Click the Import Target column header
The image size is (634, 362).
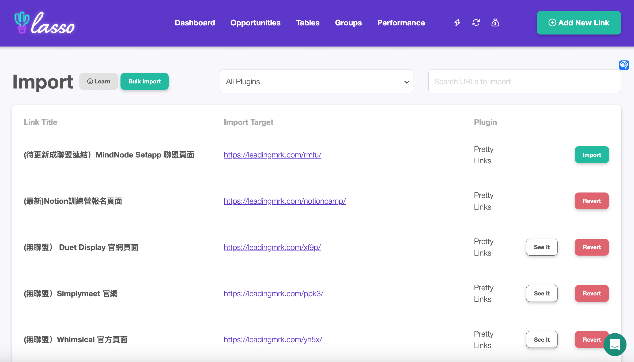click(248, 122)
